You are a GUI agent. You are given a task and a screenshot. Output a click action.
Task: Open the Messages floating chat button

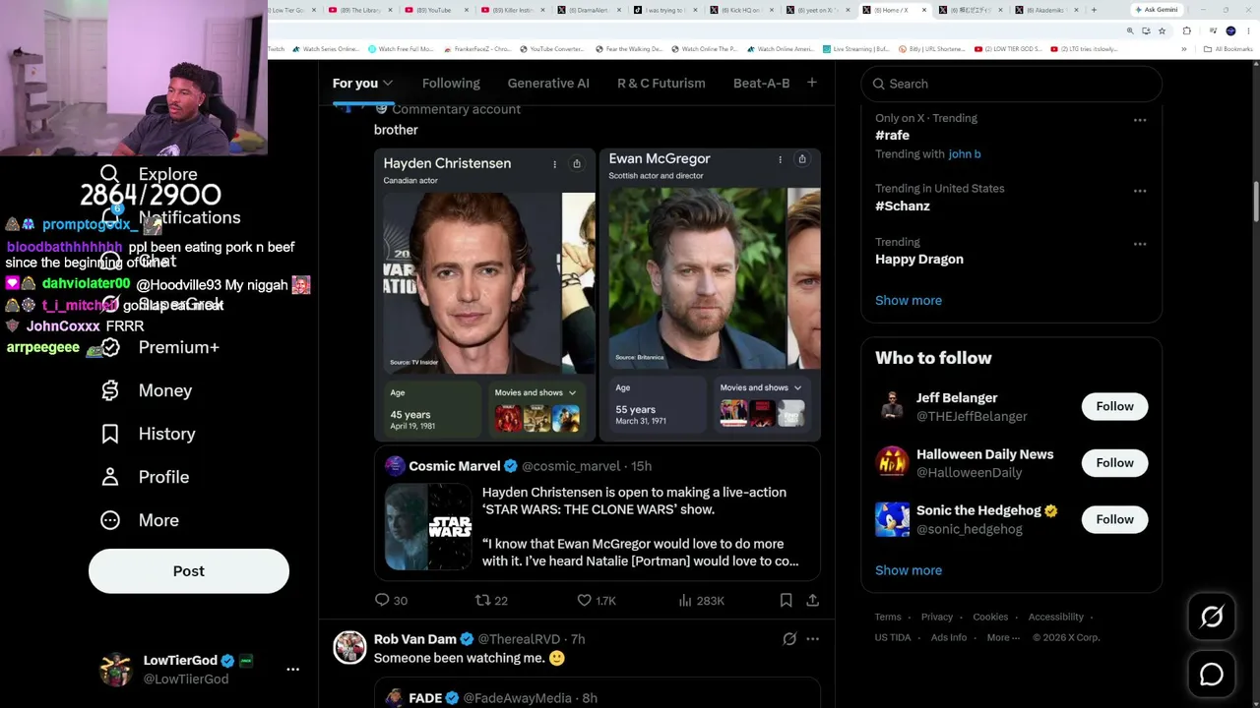pos(1212,675)
